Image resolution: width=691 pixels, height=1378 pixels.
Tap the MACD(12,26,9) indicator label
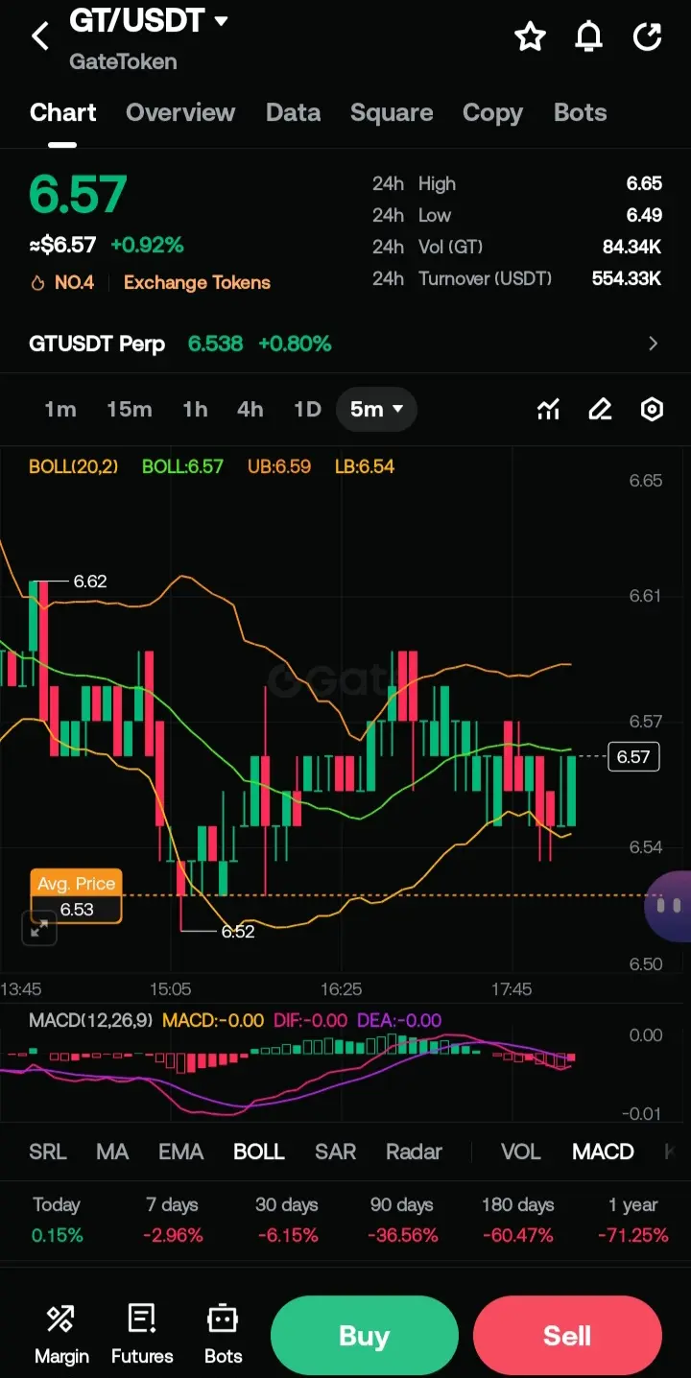[x=90, y=1020]
